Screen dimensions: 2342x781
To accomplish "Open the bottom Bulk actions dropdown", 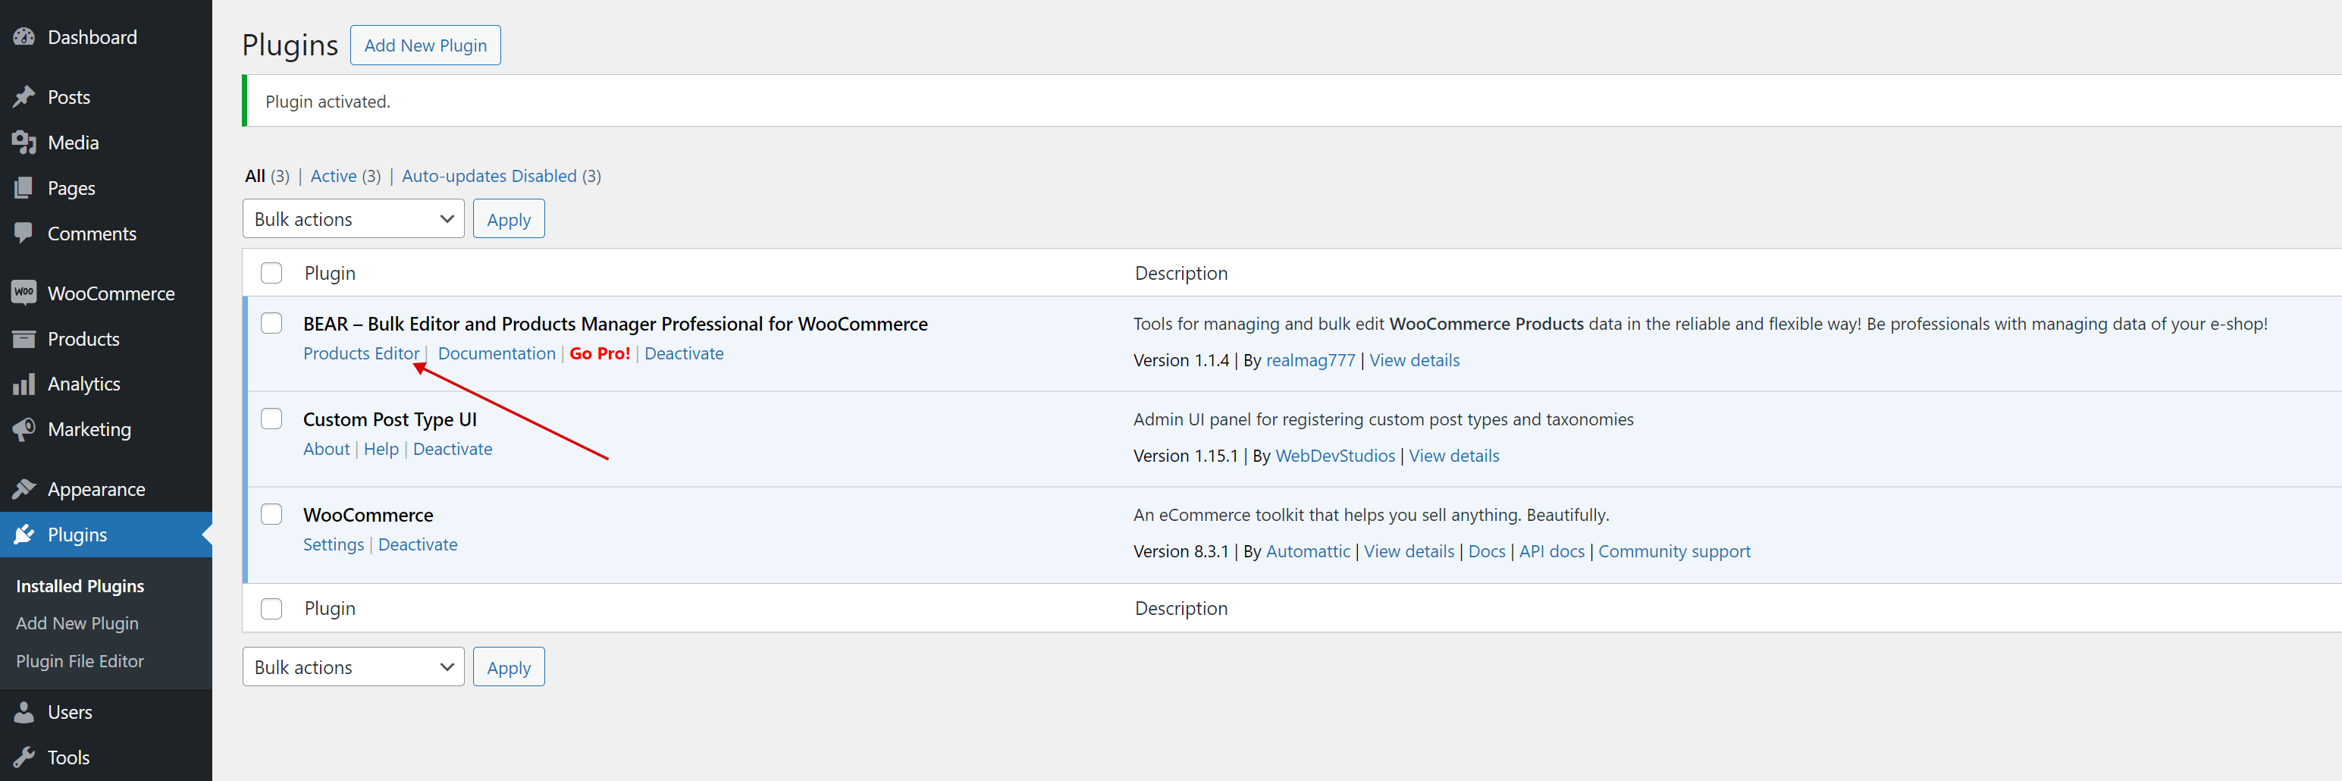I will (353, 667).
